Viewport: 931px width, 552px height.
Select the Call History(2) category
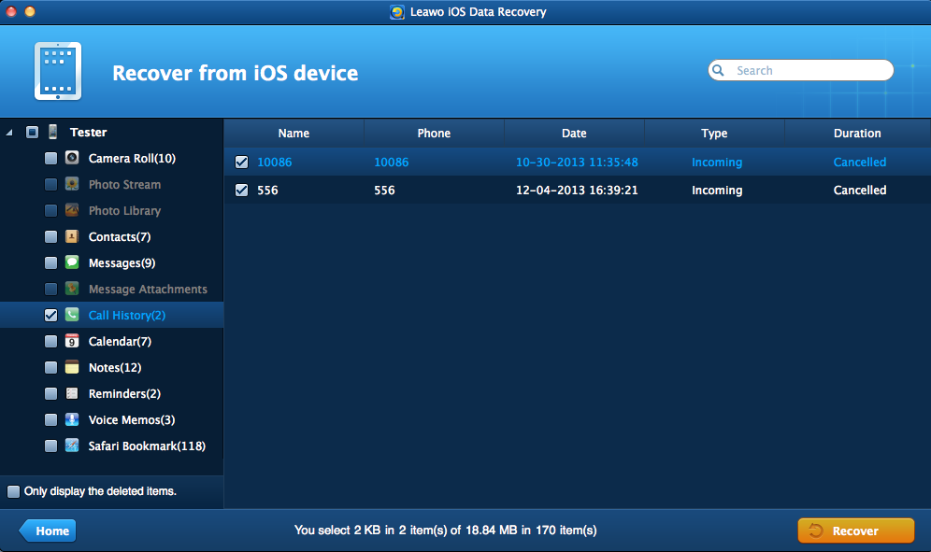click(x=126, y=315)
